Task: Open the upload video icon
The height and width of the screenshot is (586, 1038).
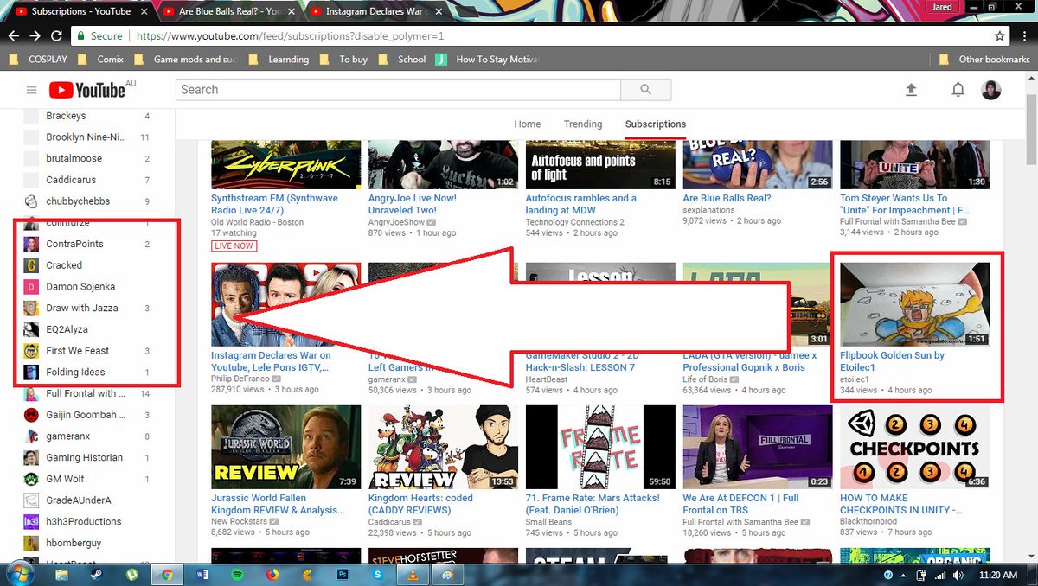Action: (911, 90)
